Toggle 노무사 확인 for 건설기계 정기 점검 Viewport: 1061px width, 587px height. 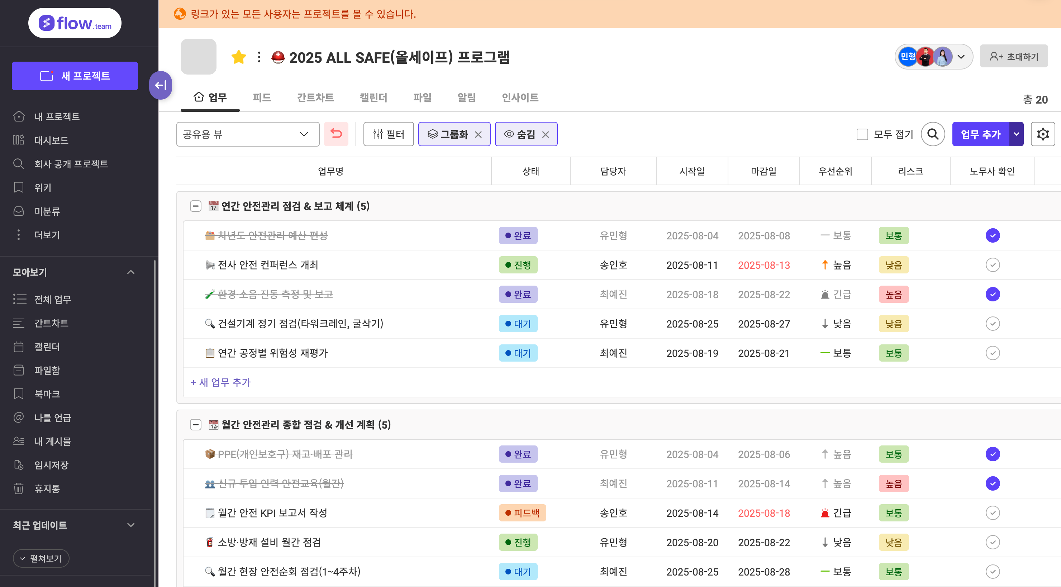pos(993,324)
